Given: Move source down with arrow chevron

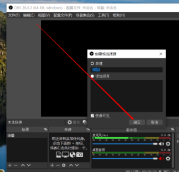Looking at the screenshot, I should (x=77, y=165).
